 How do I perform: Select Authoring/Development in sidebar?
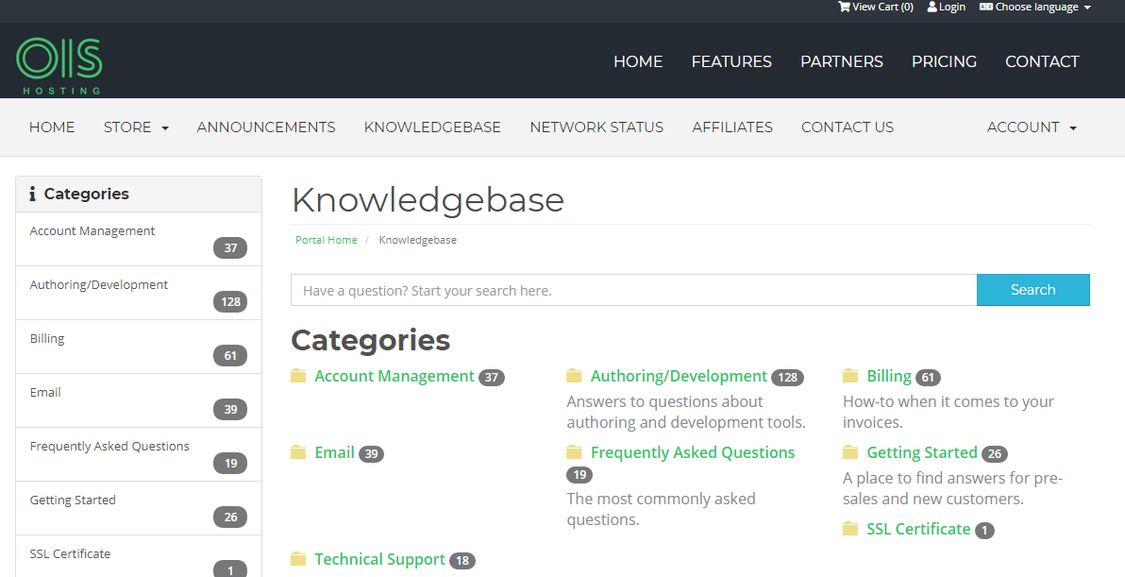click(x=139, y=293)
